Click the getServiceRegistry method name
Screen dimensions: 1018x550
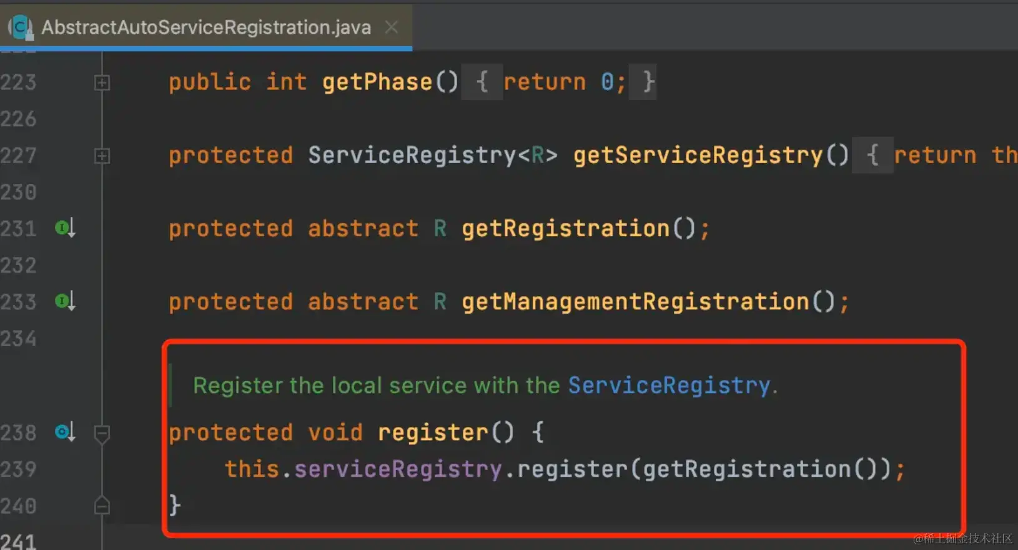[x=698, y=155]
